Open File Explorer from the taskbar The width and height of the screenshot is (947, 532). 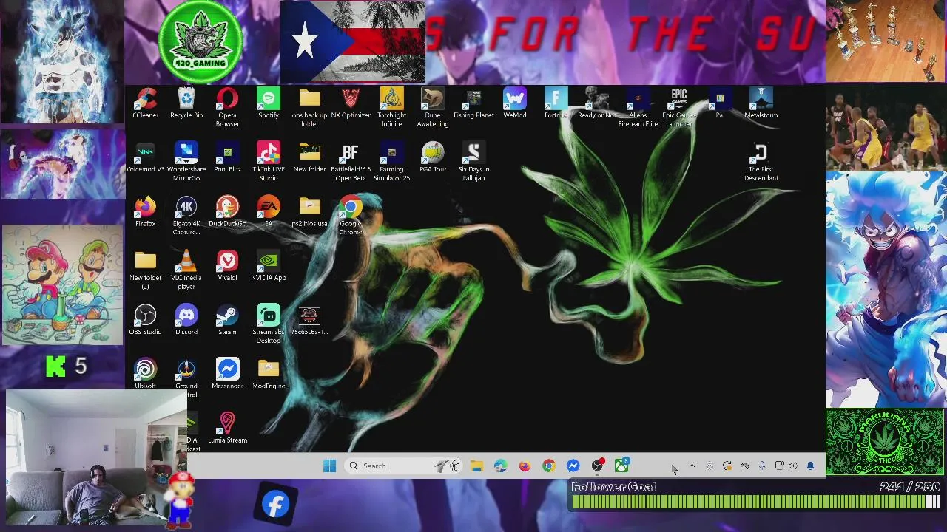pos(476,465)
